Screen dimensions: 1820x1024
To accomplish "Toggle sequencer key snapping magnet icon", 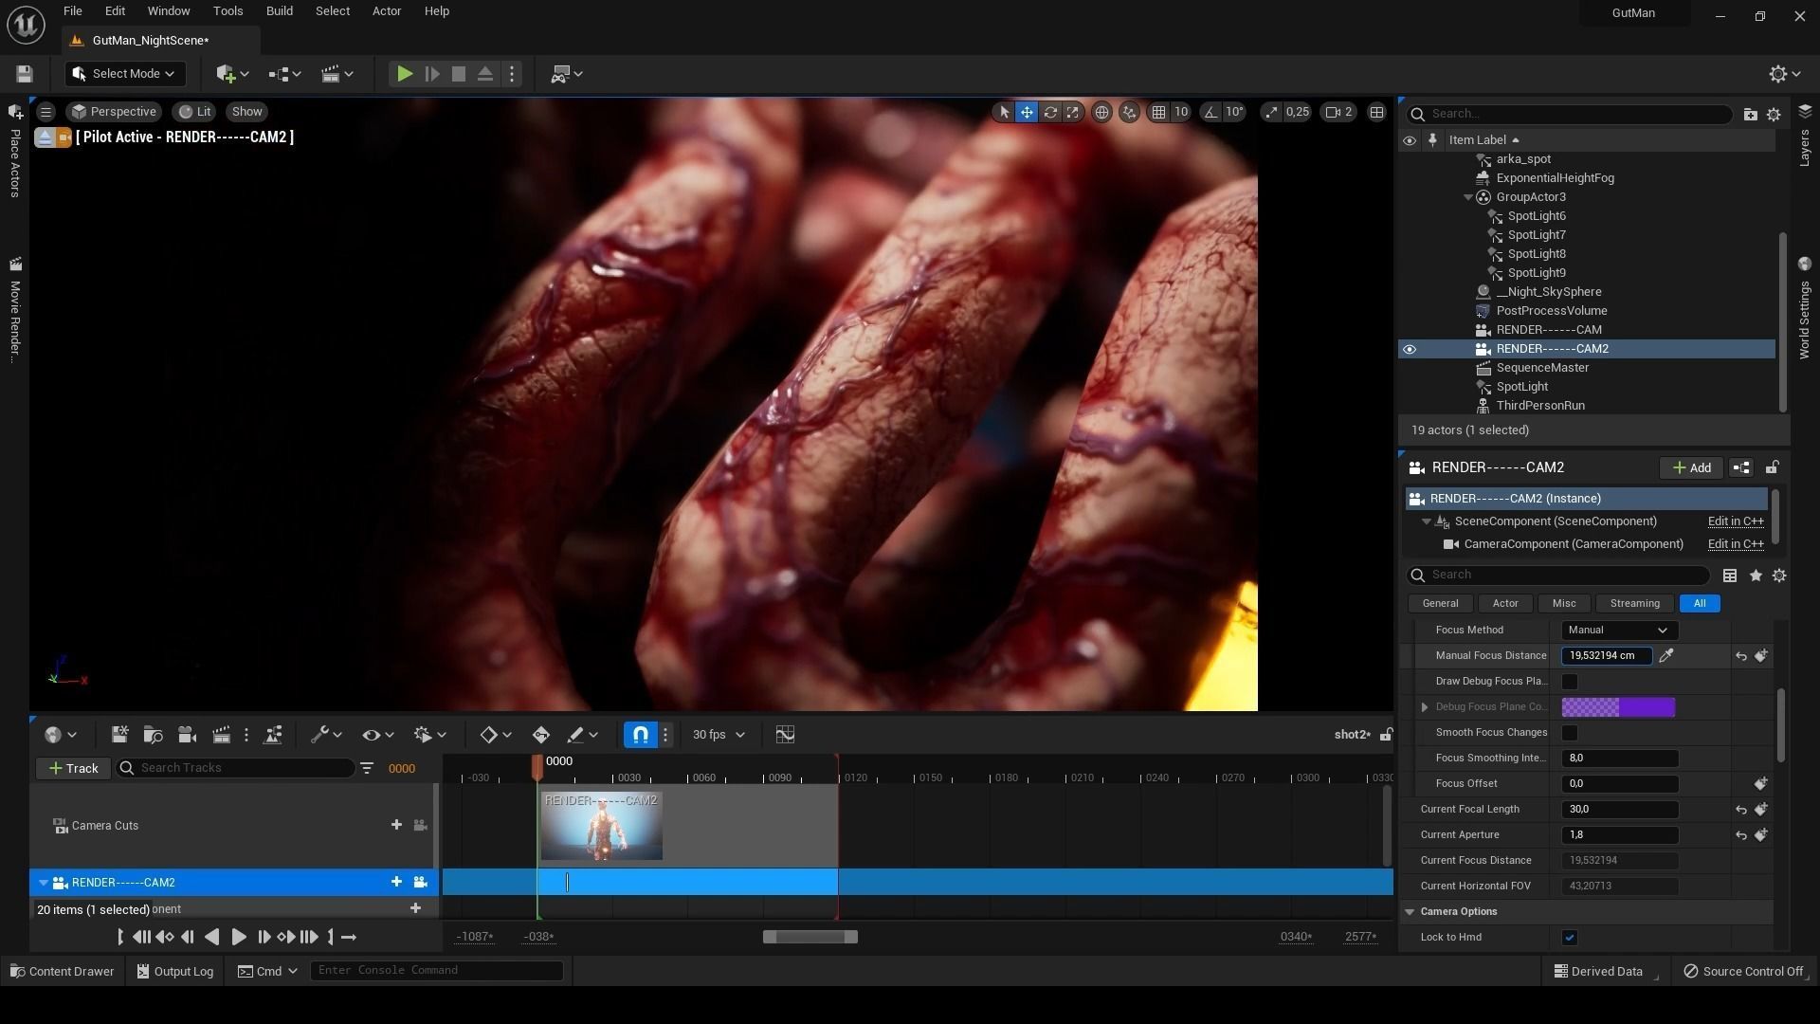I will (641, 735).
